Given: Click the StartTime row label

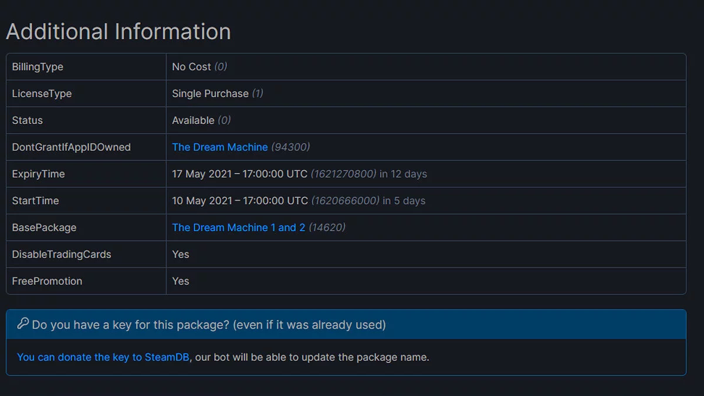Looking at the screenshot, I should pyautogui.click(x=35, y=201).
